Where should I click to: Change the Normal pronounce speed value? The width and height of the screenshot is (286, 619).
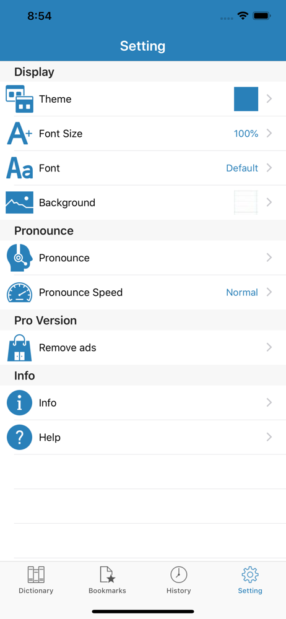coord(242,293)
